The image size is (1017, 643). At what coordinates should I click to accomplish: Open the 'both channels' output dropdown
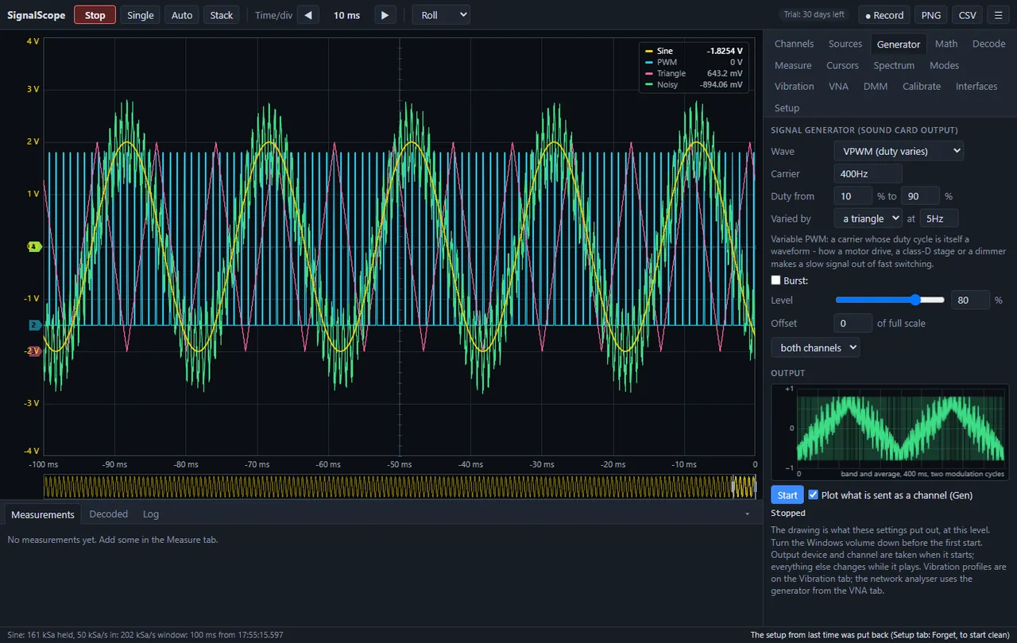tap(815, 347)
